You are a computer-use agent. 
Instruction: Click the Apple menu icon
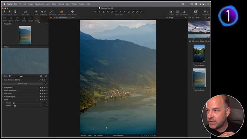pos(4,4)
